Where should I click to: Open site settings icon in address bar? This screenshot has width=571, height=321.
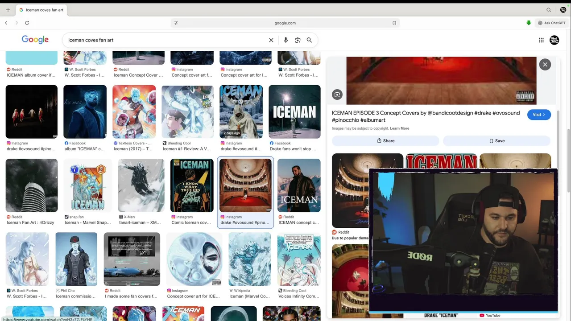click(x=176, y=23)
